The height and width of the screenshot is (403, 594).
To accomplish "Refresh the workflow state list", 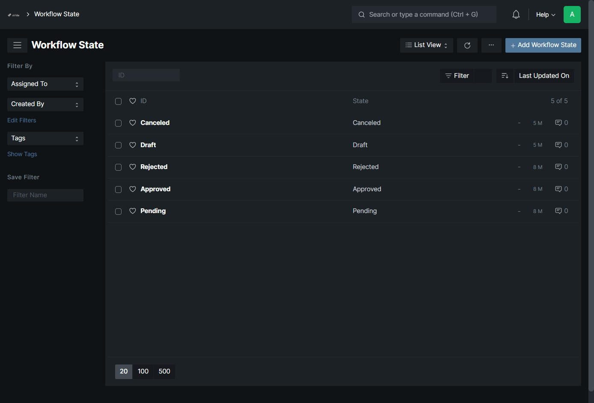I will pos(467,45).
